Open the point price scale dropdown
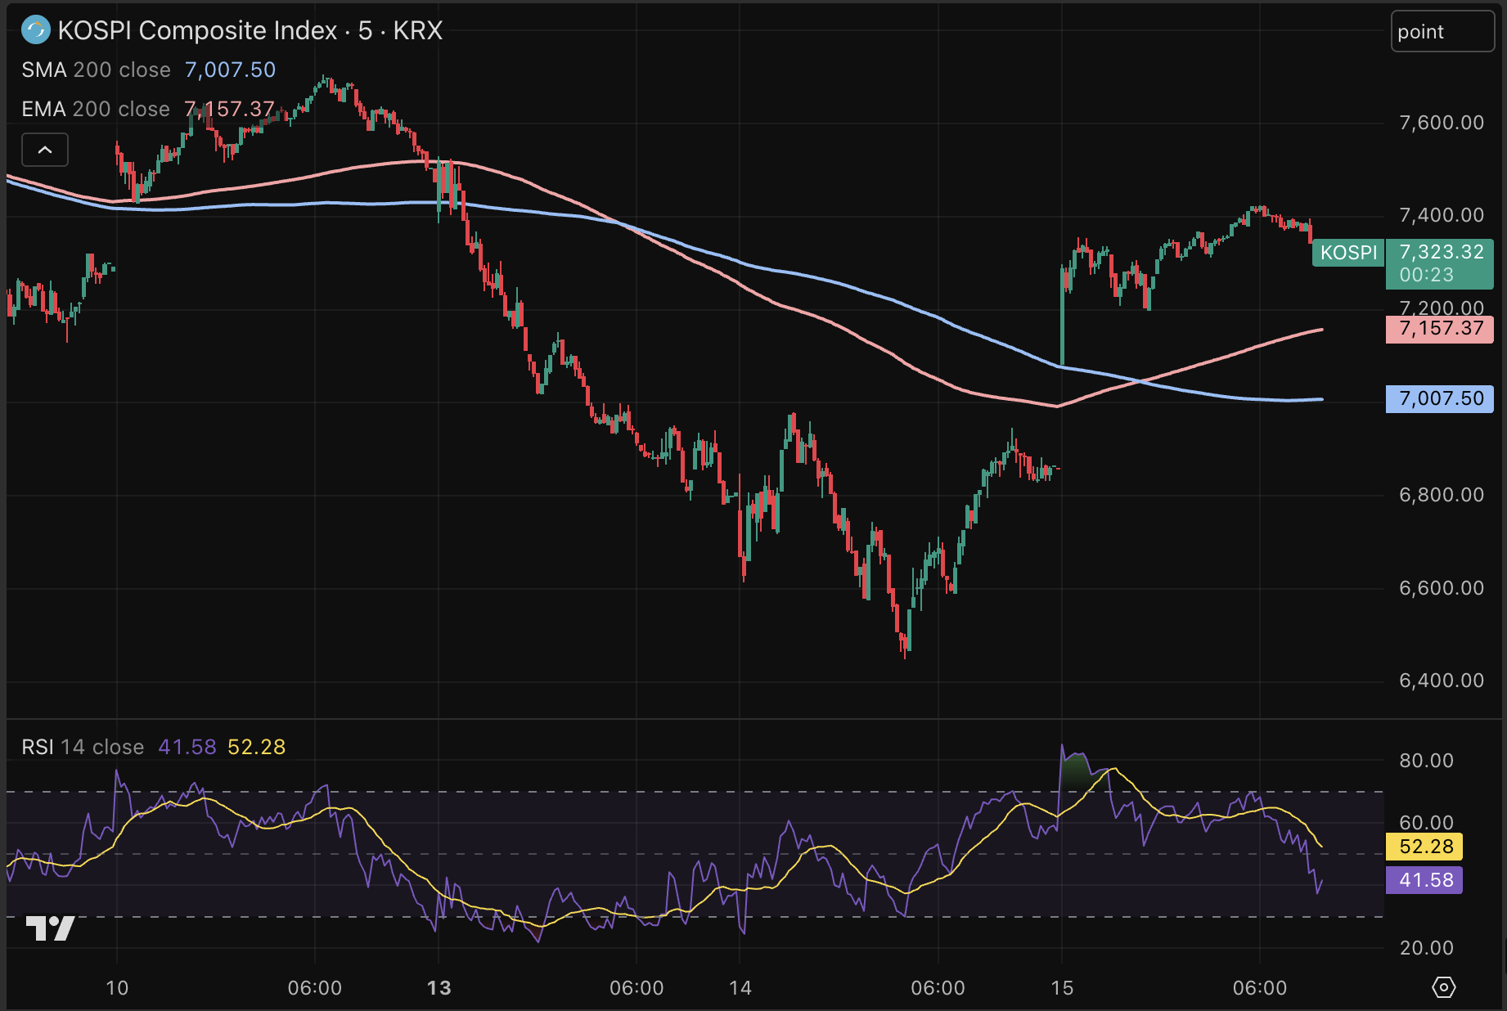The image size is (1507, 1011). 1442,32
